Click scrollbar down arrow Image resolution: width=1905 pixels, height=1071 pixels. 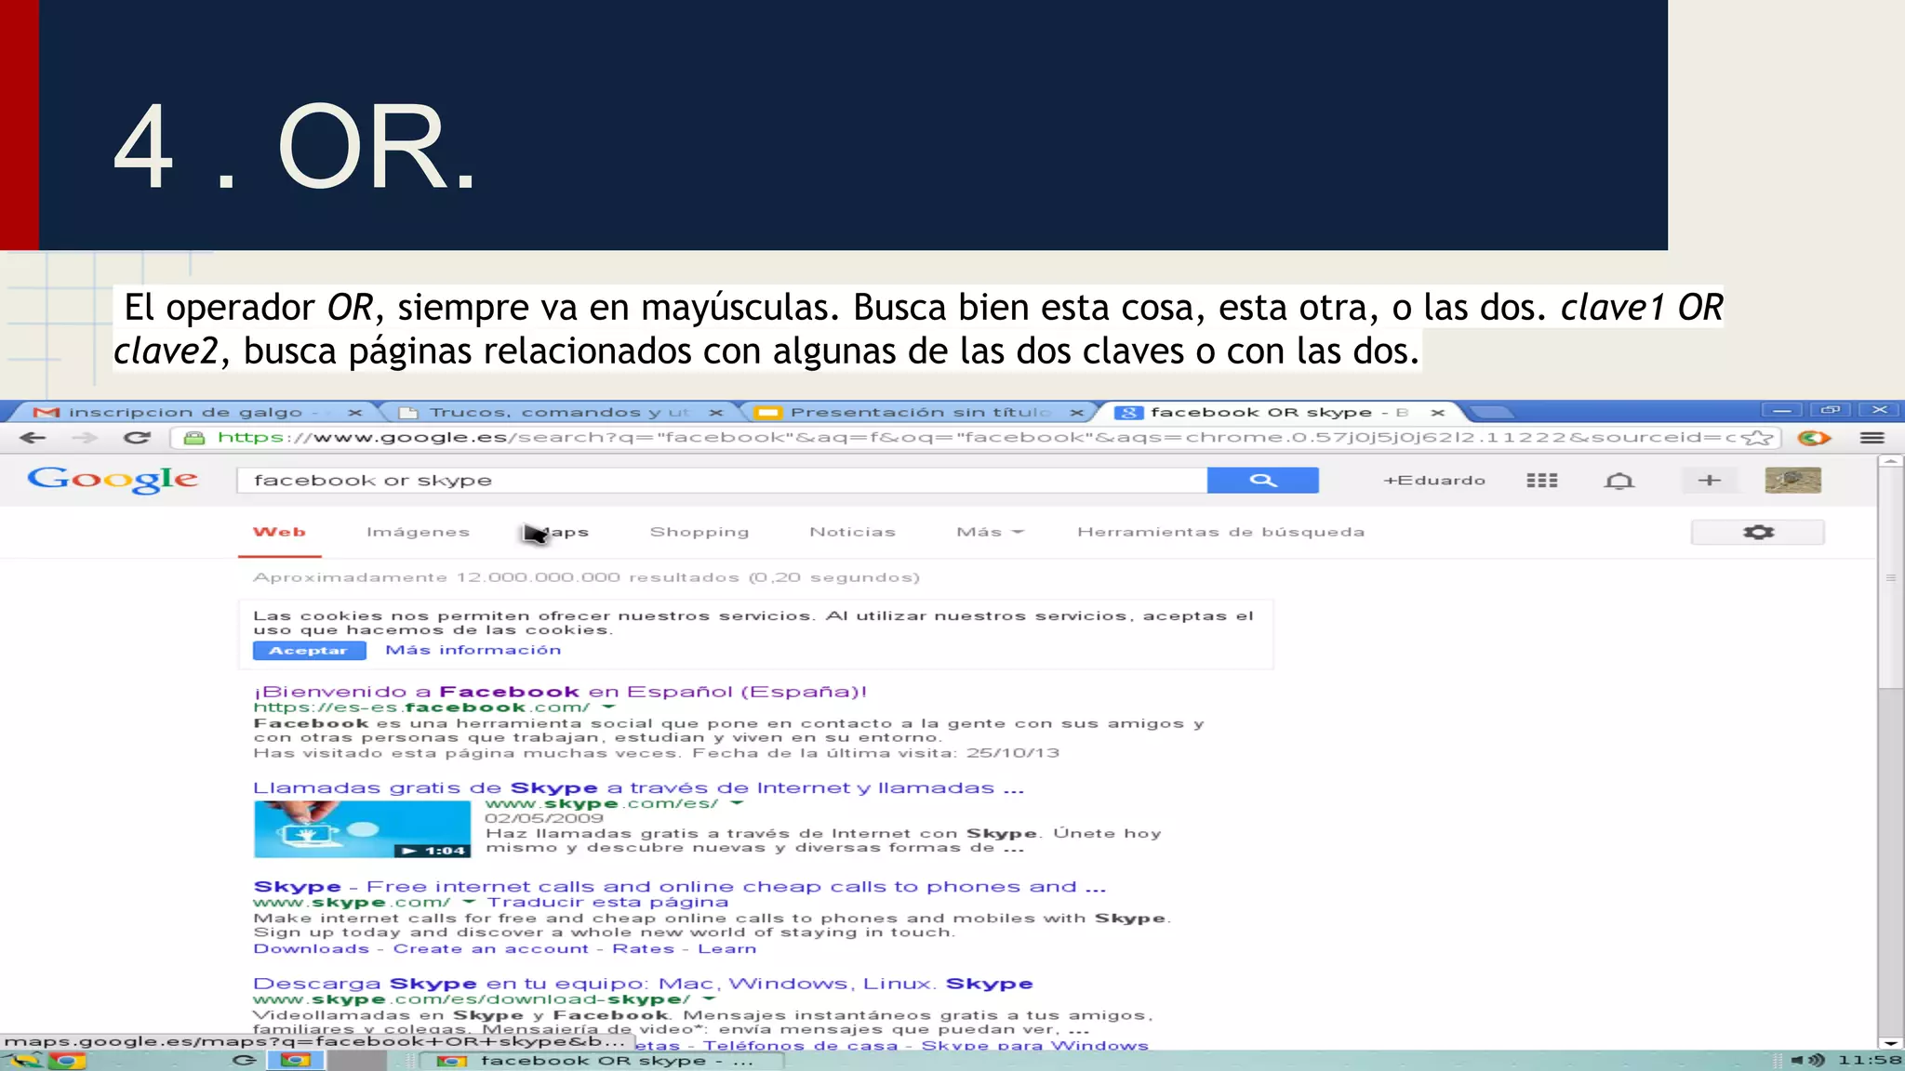(x=1890, y=1043)
